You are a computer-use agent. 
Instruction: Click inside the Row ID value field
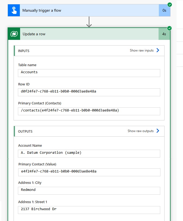pos(89,92)
